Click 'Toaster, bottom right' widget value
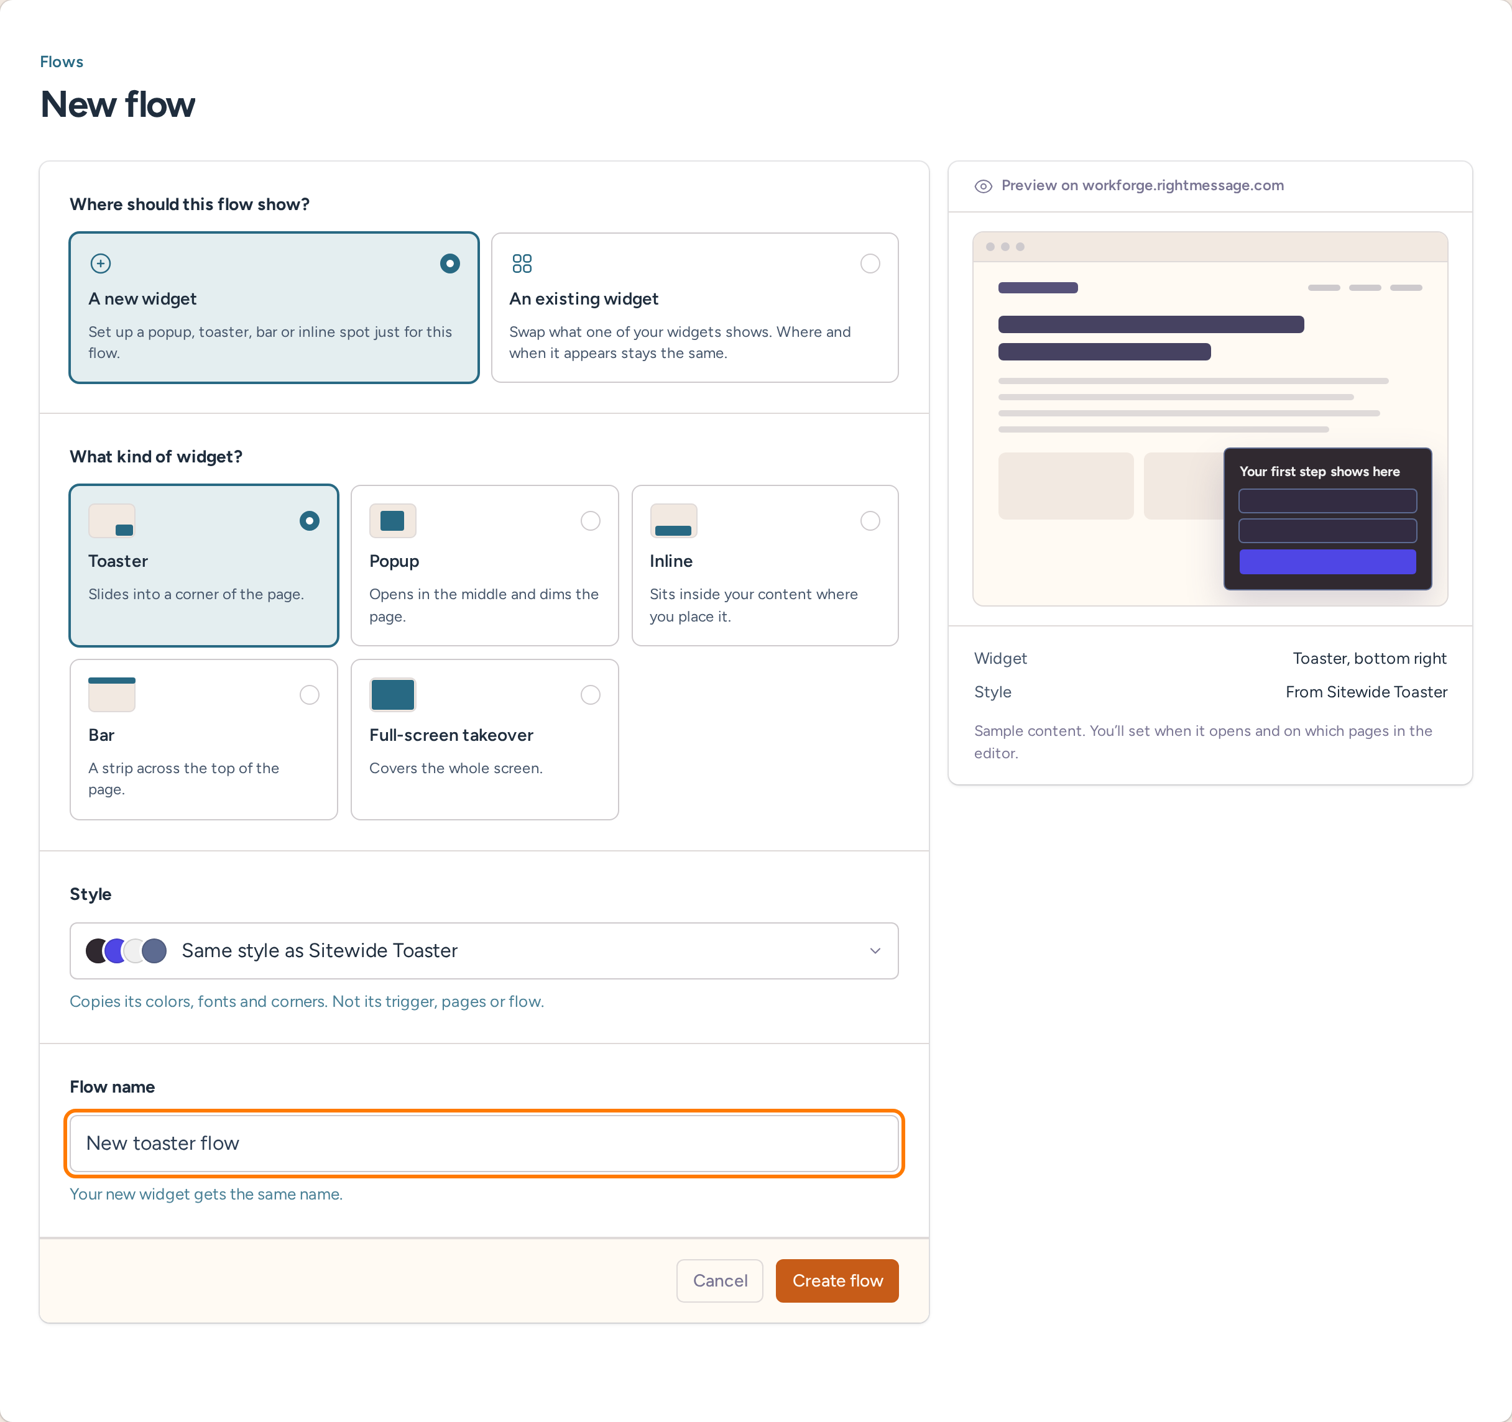The height and width of the screenshot is (1422, 1512). click(x=1369, y=659)
